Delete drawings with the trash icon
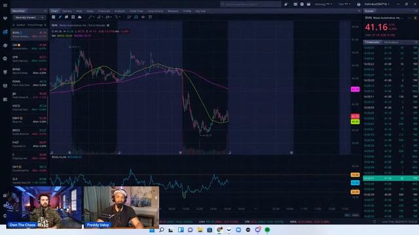The width and height of the screenshot is (419, 235). click(150, 17)
